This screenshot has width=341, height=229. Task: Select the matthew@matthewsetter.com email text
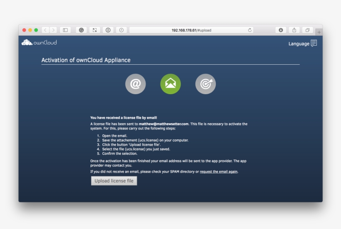click(x=163, y=124)
